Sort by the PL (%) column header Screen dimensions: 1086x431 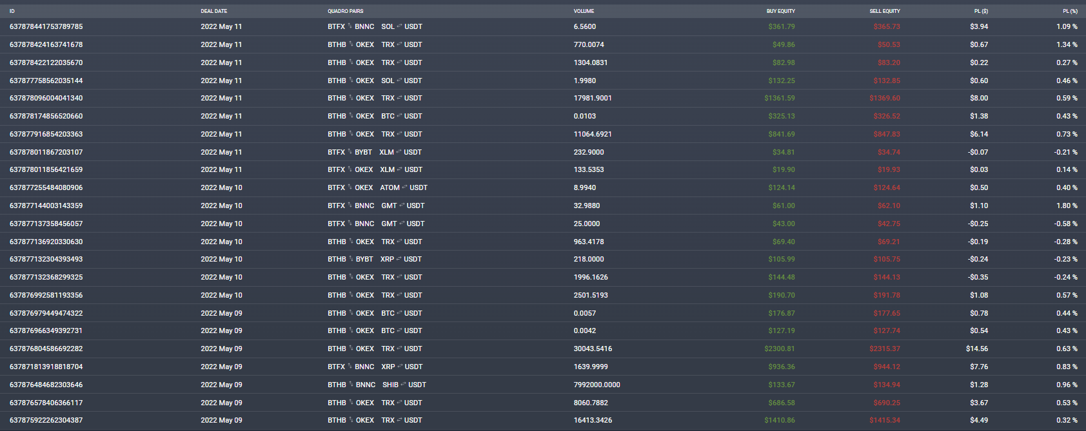[1070, 11]
